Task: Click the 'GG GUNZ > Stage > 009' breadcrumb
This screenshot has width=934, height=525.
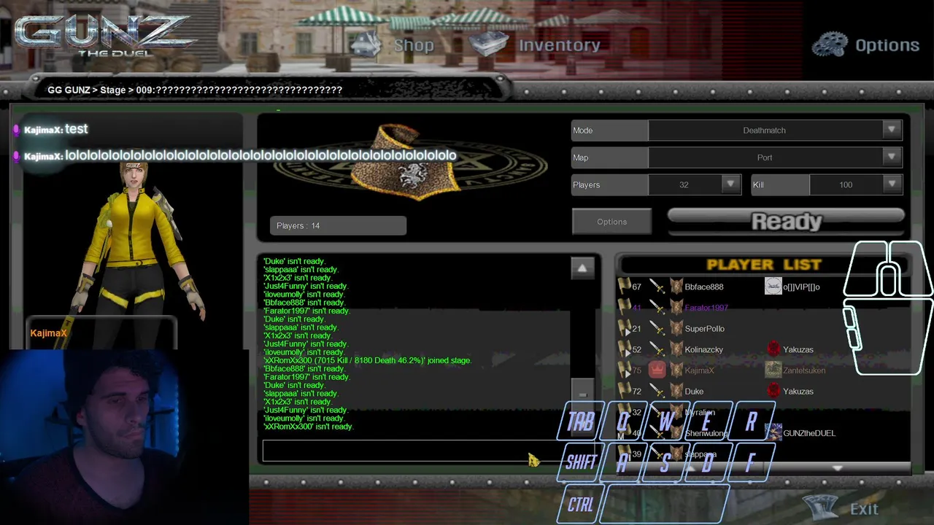Action: coord(195,90)
